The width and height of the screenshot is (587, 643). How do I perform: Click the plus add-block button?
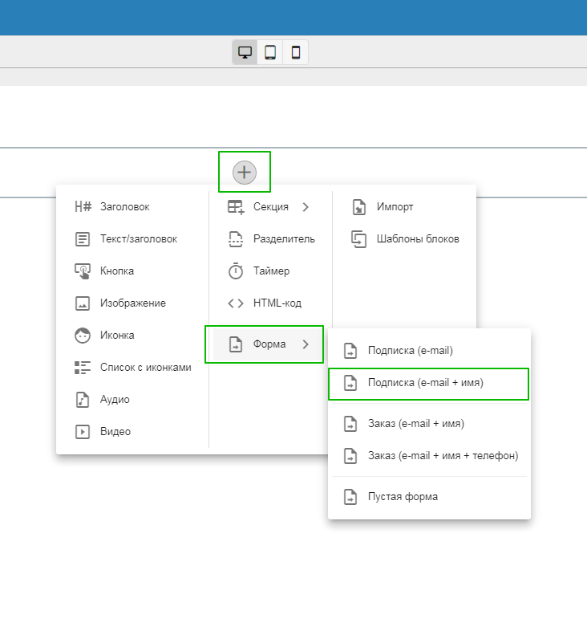click(245, 172)
